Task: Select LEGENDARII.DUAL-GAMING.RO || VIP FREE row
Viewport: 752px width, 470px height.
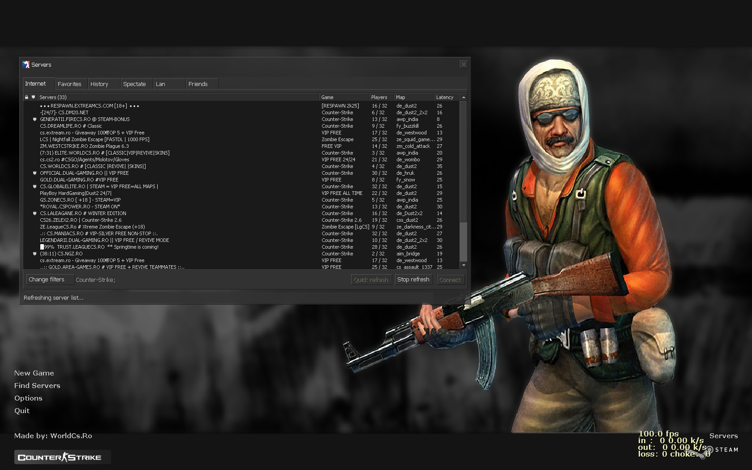Action: coord(241,240)
